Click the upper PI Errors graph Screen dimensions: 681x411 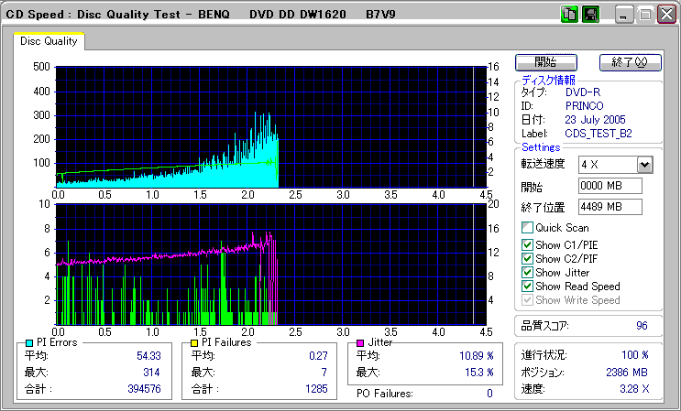pyautogui.click(x=271, y=127)
